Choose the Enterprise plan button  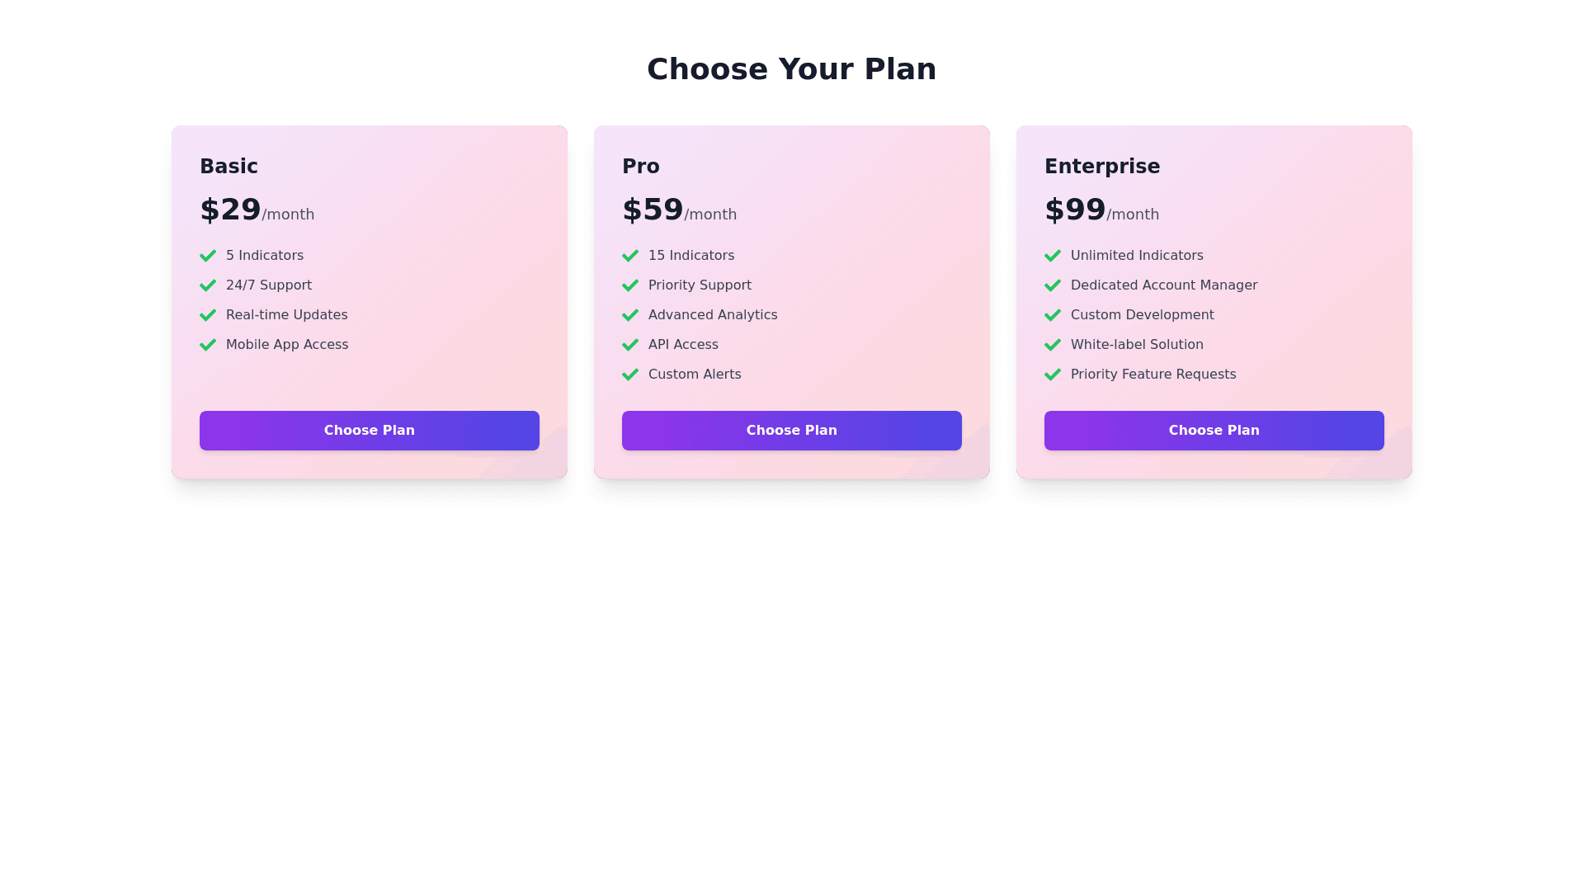click(1214, 431)
